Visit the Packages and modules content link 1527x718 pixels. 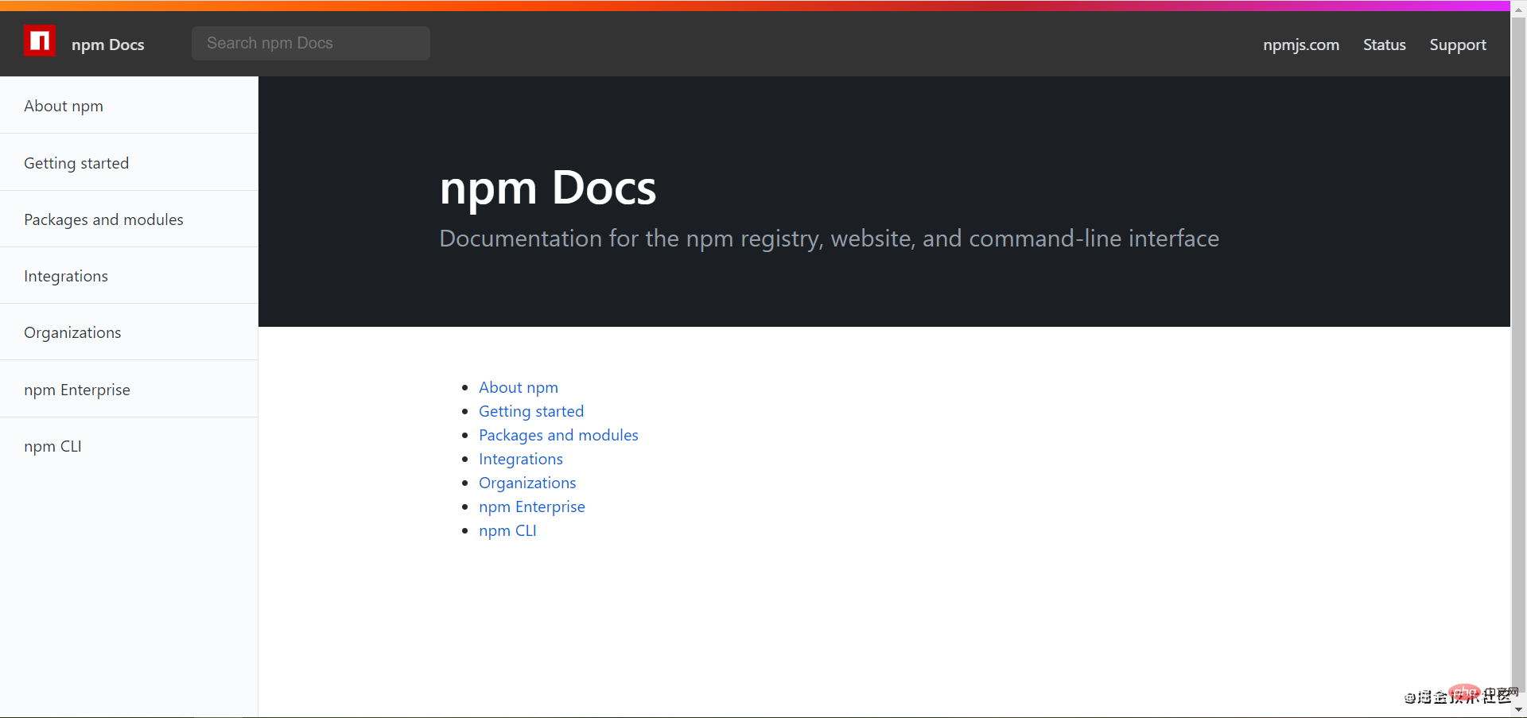pyautogui.click(x=558, y=435)
